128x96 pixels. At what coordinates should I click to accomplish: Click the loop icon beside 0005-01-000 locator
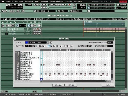pyautogui.click(x=89, y=8)
